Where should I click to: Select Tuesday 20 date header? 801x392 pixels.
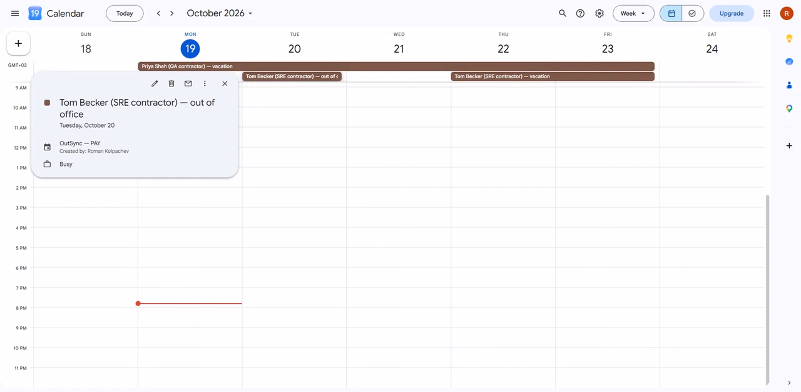click(295, 49)
